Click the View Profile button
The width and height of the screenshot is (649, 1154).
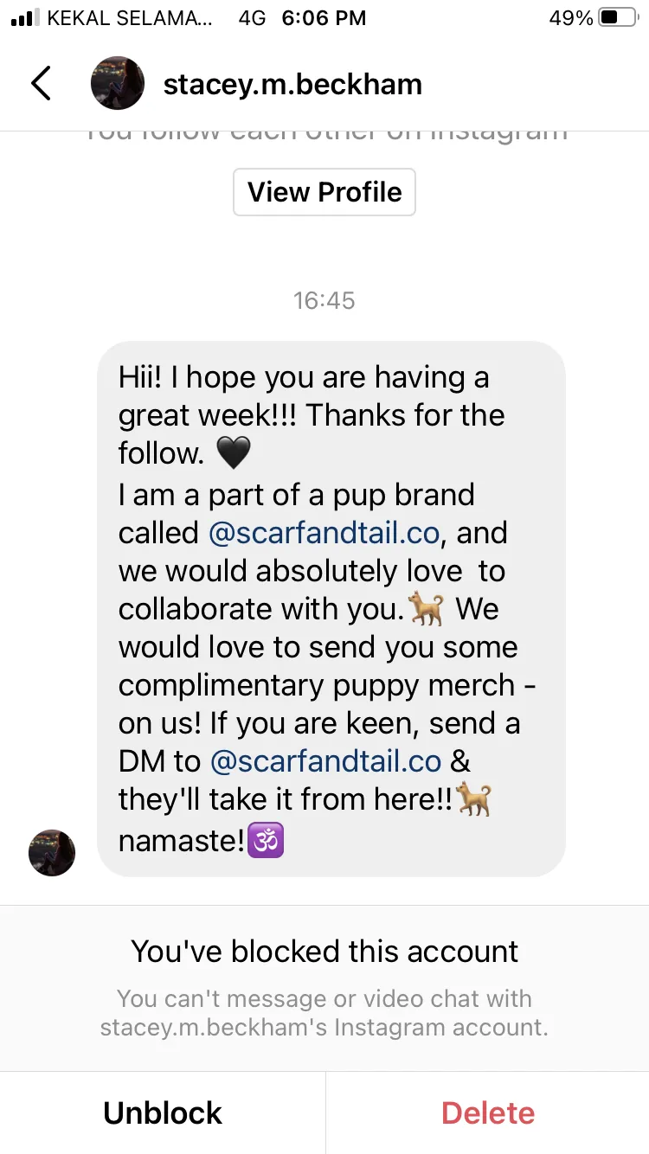coord(324,192)
